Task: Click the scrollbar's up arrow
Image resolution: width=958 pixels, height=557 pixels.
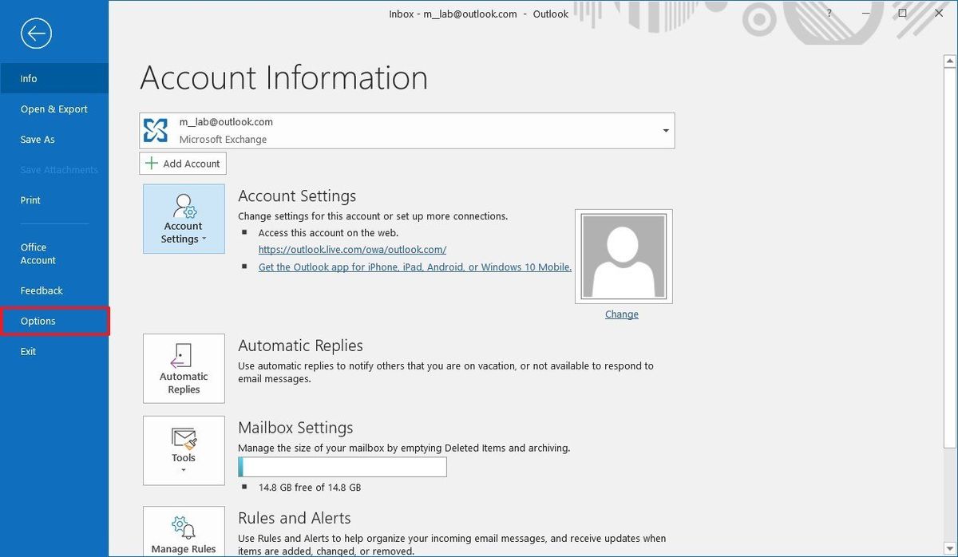Action: pos(949,60)
